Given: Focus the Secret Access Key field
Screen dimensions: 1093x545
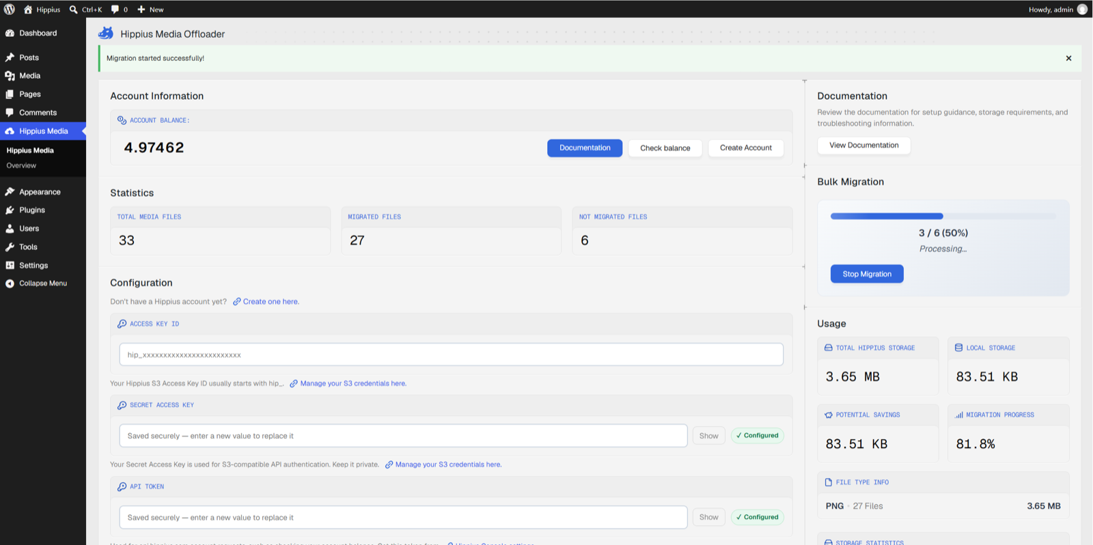Looking at the screenshot, I should point(403,436).
